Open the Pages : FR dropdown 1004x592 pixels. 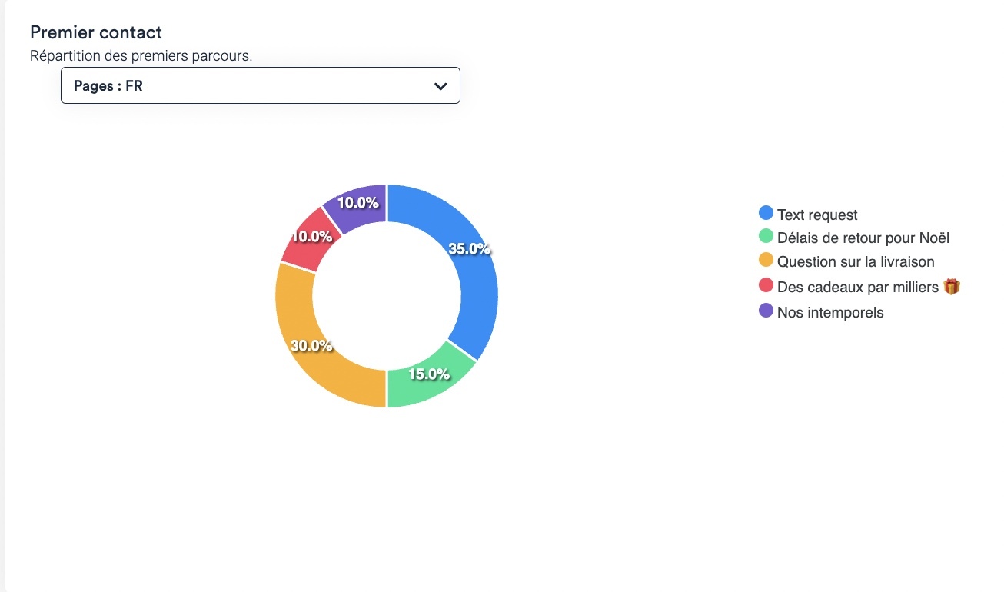(x=260, y=85)
